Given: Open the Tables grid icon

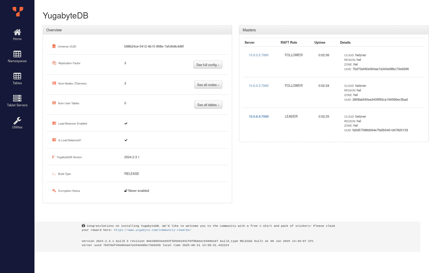Looking at the screenshot, I should (17, 76).
